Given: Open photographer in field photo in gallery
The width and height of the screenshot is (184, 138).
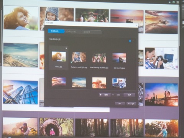Looking at the screenshot, I should tap(20, 127).
